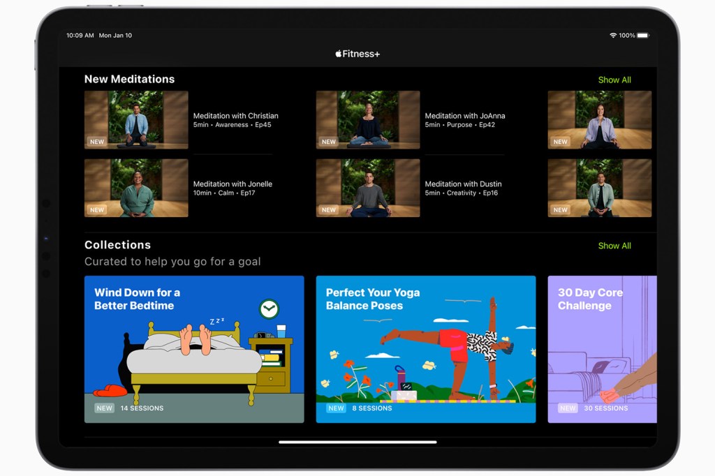Open top-right meditation thumbnail with woman in lavender shirt
715x476 pixels.
click(600, 120)
